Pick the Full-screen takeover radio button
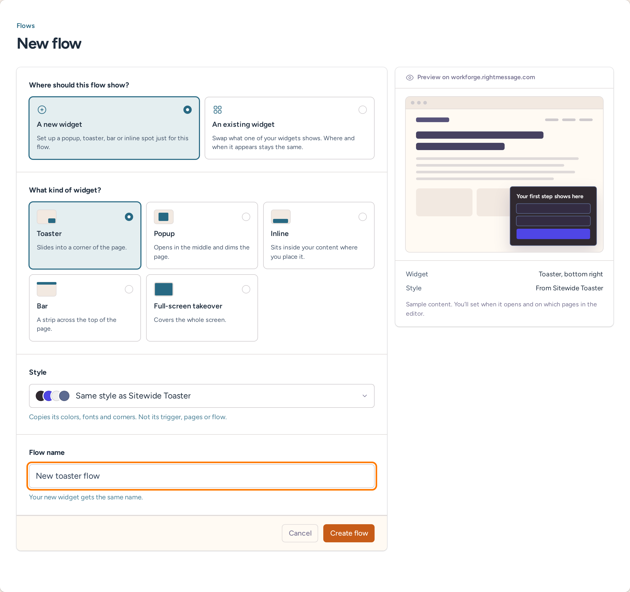This screenshot has height=592, width=630. (x=246, y=289)
